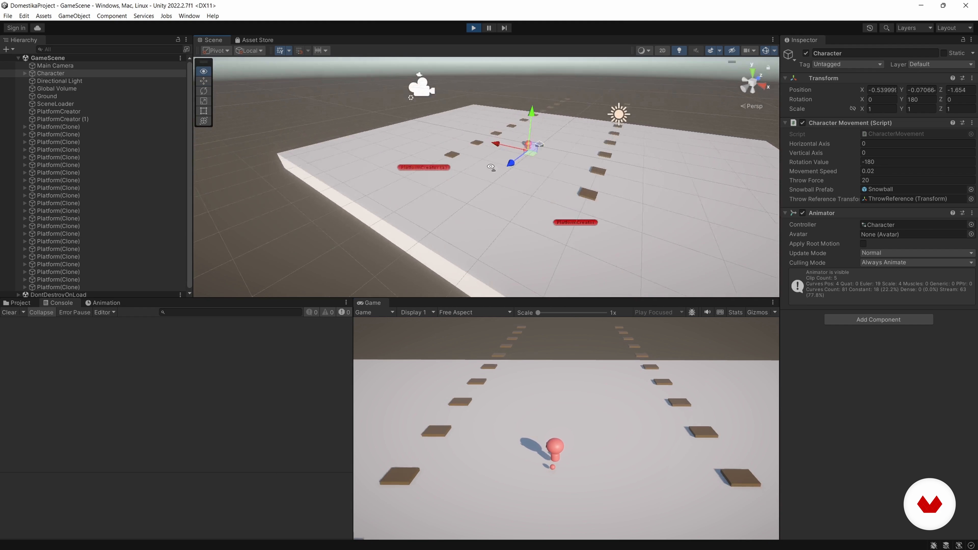The width and height of the screenshot is (978, 550).
Task: Start Play mode with the play button
Action: tap(473, 28)
